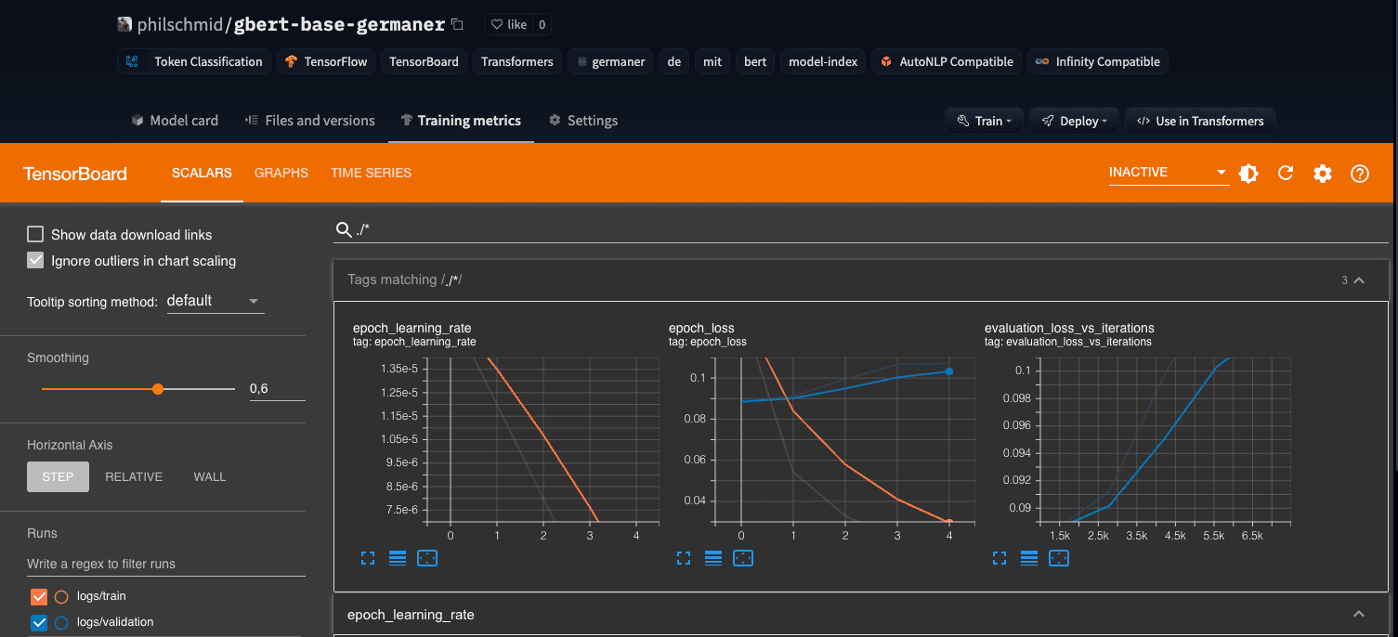Click the Smoothing slider handle
The width and height of the screenshot is (1398, 637).
pos(158,389)
